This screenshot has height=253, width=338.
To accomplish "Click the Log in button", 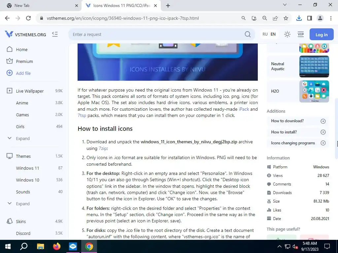I will [x=321, y=34].
